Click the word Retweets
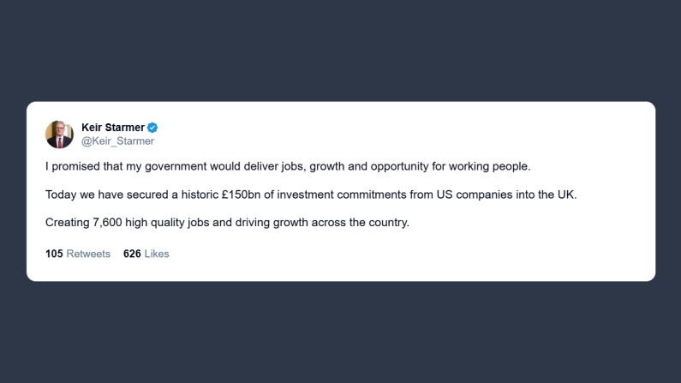The height and width of the screenshot is (383, 681). point(88,254)
